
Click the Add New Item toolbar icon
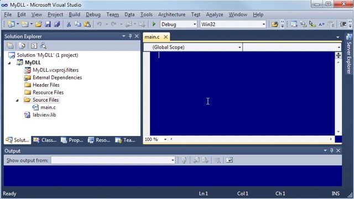(x=25, y=24)
